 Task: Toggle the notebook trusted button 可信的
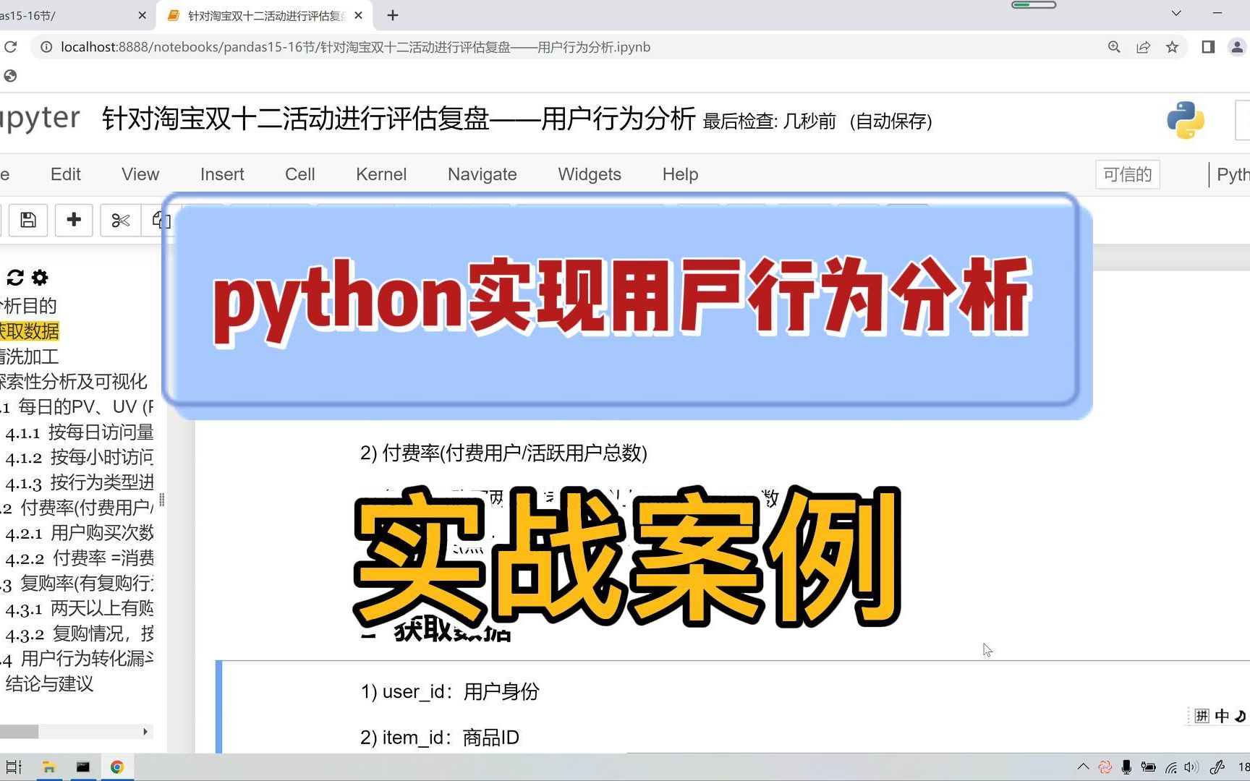coord(1127,174)
